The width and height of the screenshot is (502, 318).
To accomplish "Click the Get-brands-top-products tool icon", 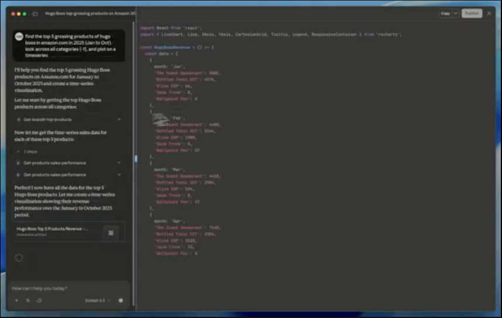I will [18, 119].
